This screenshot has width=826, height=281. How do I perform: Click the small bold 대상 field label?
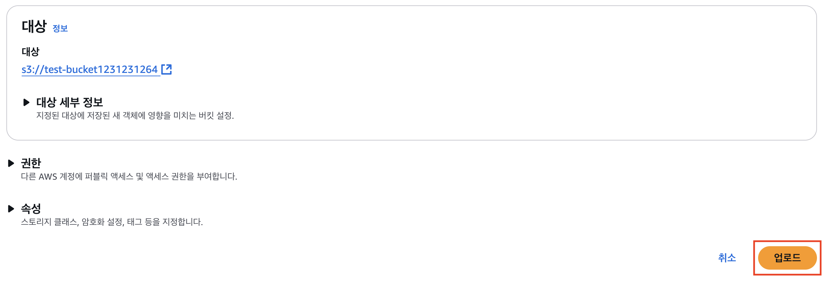(30, 52)
